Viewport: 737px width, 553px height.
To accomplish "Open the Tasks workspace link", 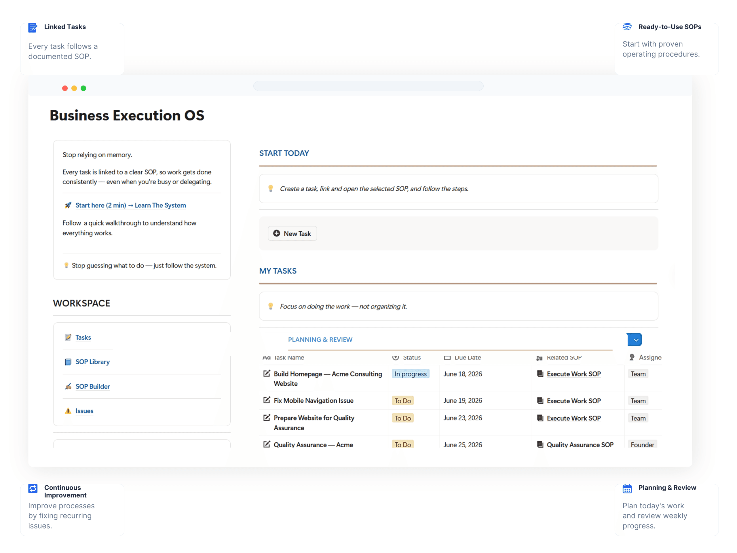I will click(83, 337).
